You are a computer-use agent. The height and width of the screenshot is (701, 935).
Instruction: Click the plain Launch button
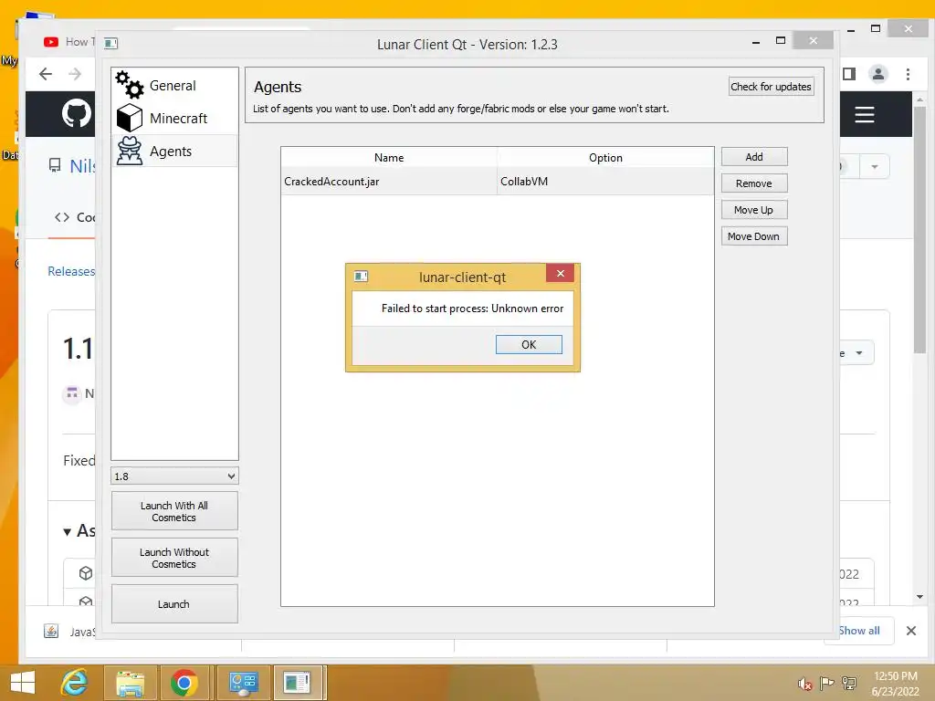click(x=174, y=604)
